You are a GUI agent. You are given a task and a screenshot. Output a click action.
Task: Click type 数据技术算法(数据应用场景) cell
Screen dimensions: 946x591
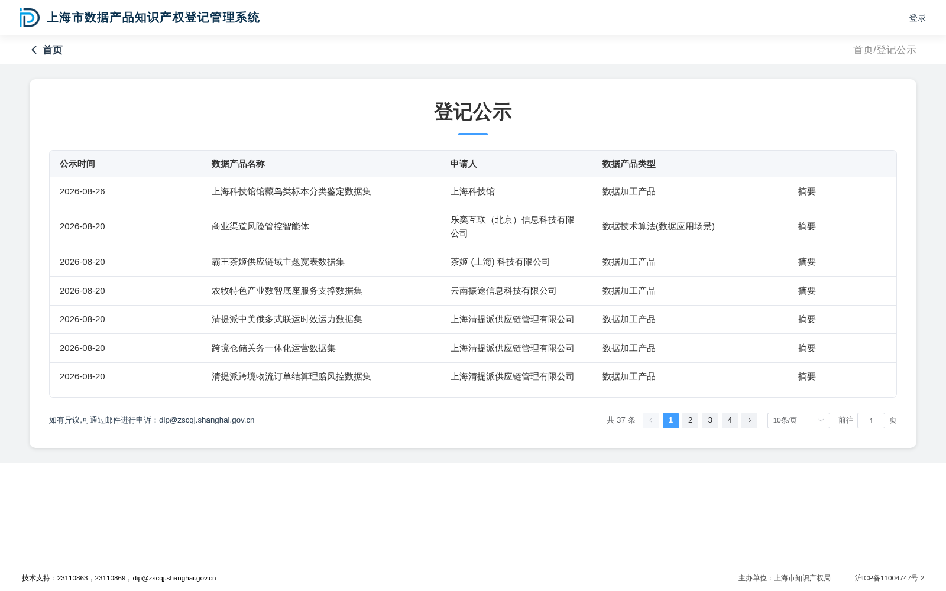659,226
